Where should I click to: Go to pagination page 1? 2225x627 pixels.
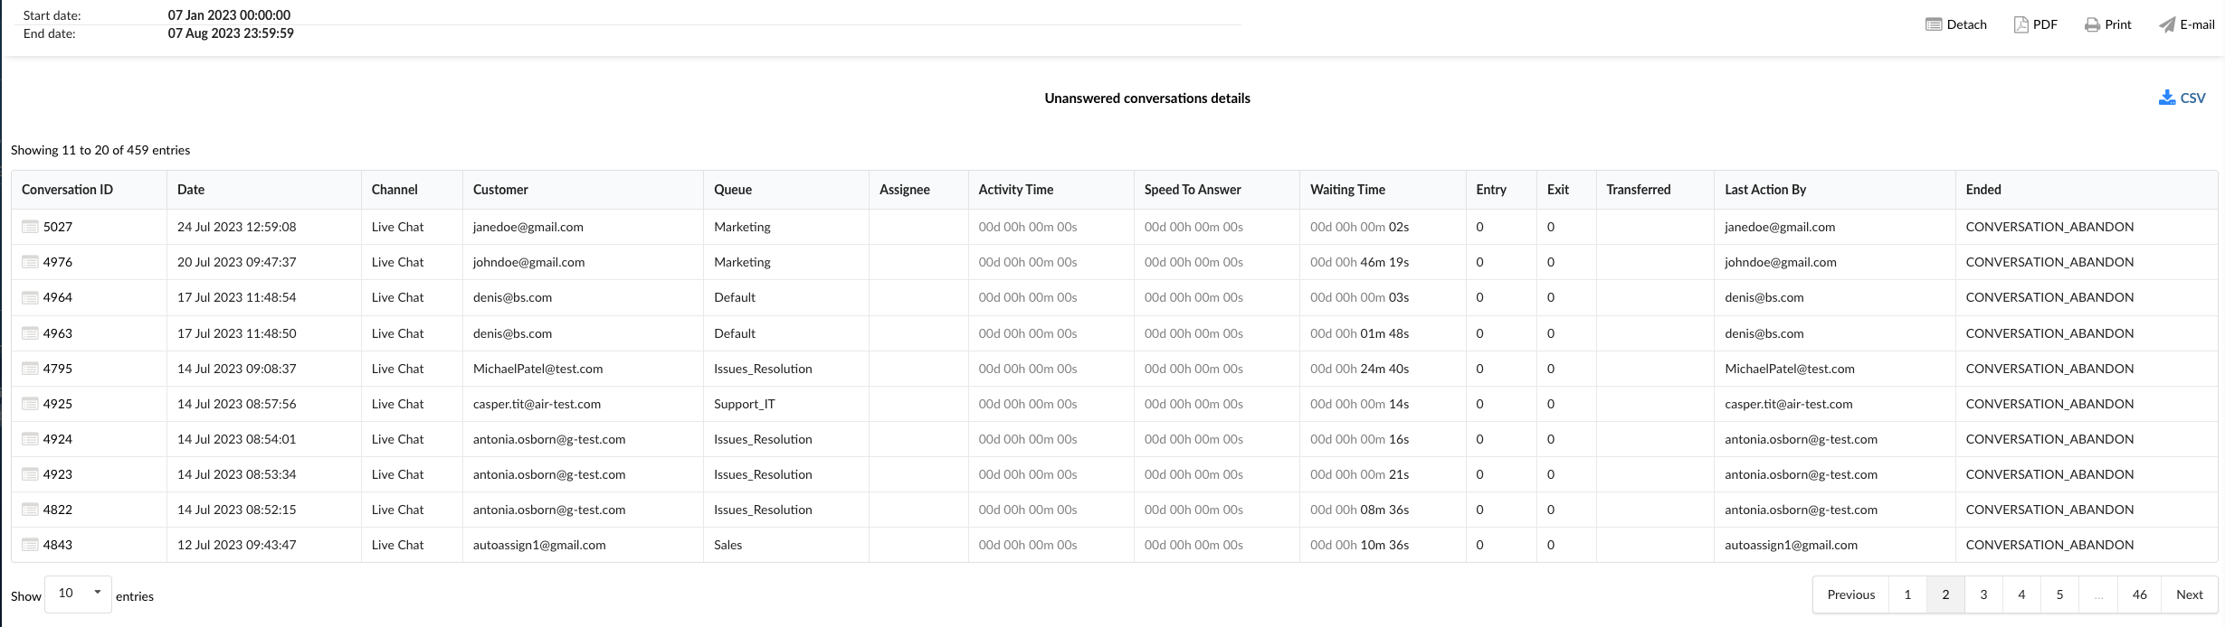tap(1907, 594)
